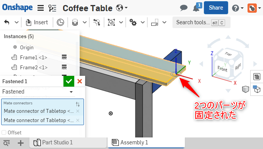
Task: Remove the first Tabletop mate connector
Action: point(78,111)
